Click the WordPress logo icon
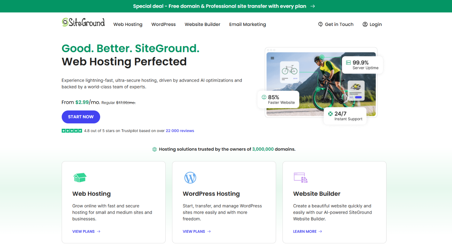 190,178
